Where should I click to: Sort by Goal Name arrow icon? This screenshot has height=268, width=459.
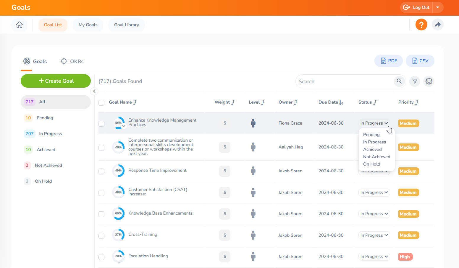[135, 102]
